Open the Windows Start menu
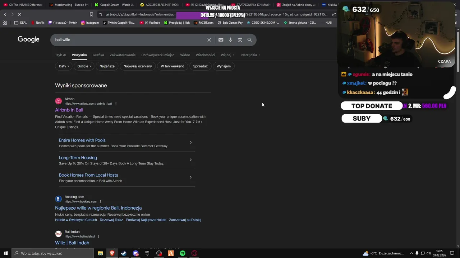 [6, 253]
